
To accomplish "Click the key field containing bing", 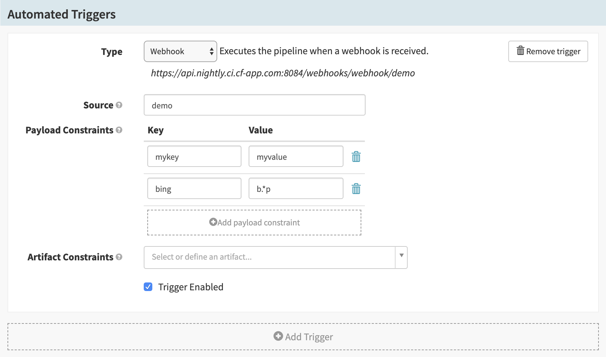I will coord(194,189).
